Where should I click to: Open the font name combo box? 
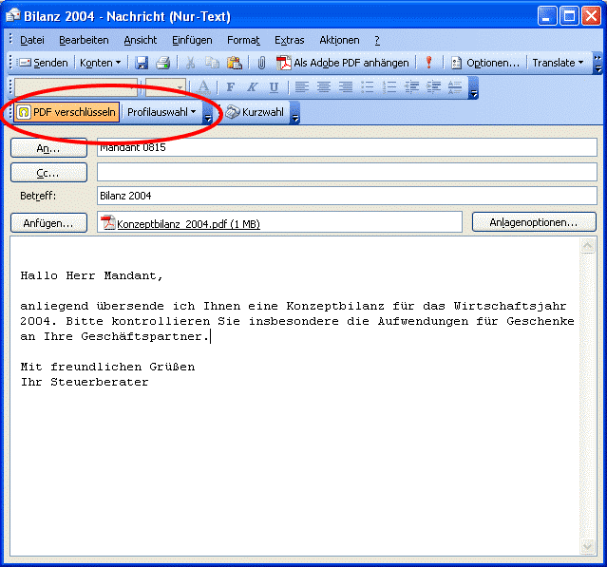point(76,87)
